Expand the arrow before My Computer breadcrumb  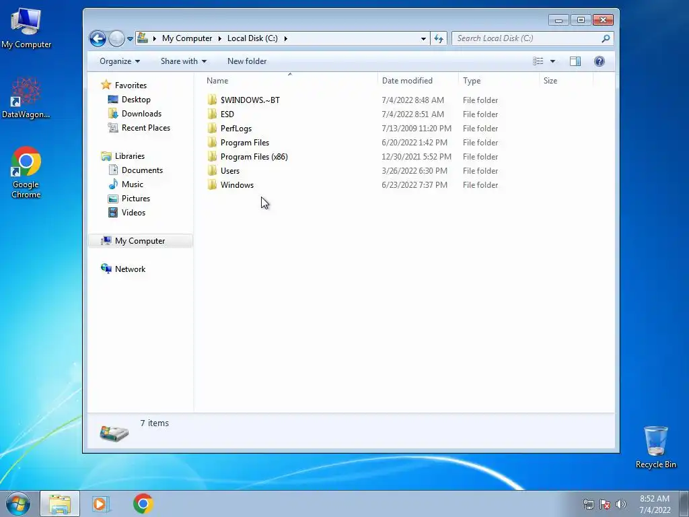(154, 38)
